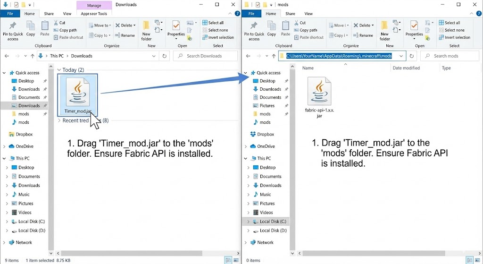The height and width of the screenshot is (264, 483).
Task: Select the fabric-api-1.x.x.jar file
Action: [x=319, y=97]
